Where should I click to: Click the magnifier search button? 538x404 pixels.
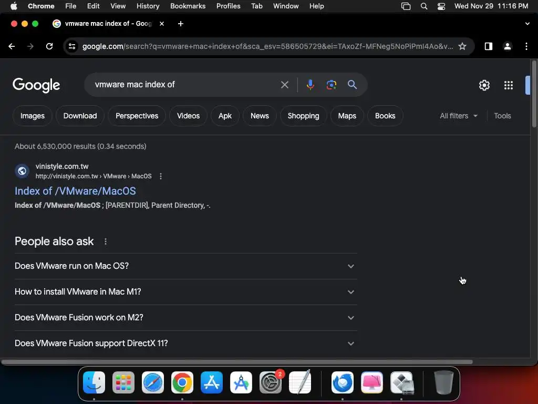[352, 85]
